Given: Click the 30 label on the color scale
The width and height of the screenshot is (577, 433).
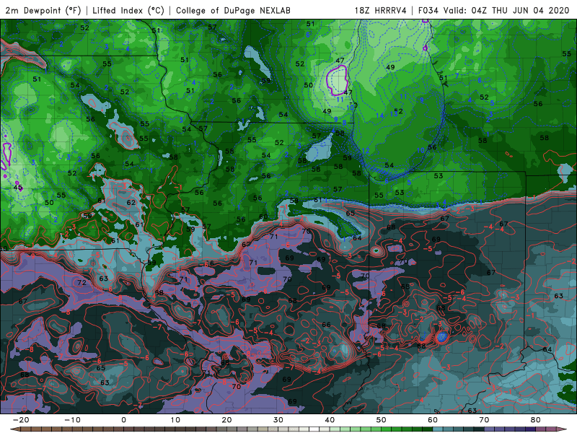Looking at the screenshot, I should click(278, 420).
